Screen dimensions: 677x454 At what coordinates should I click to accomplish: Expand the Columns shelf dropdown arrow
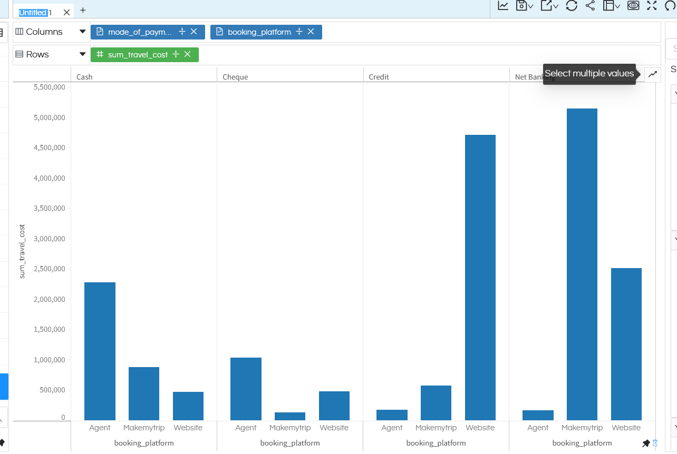pyautogui.click(x=83, y=32)
